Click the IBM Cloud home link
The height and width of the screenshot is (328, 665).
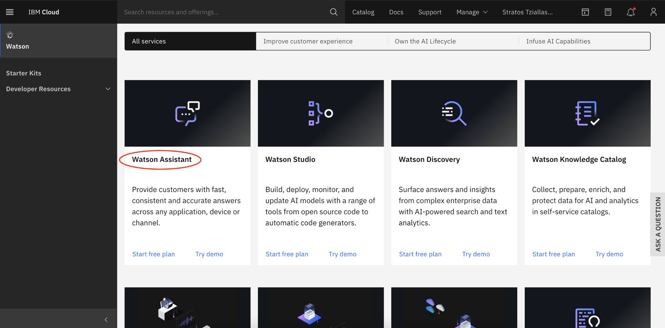(44, 12)
